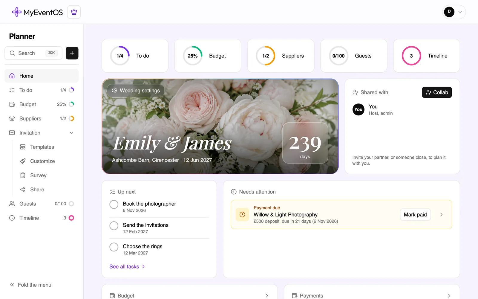Click the Needs attention alert icon
Image resolution: width=478 pixels, height=299 pixels.
click(234, 192)
